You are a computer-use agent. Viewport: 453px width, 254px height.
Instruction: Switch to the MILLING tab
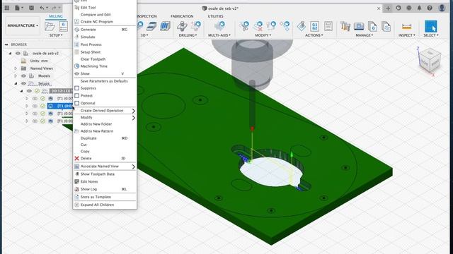(x=55, y=16)
